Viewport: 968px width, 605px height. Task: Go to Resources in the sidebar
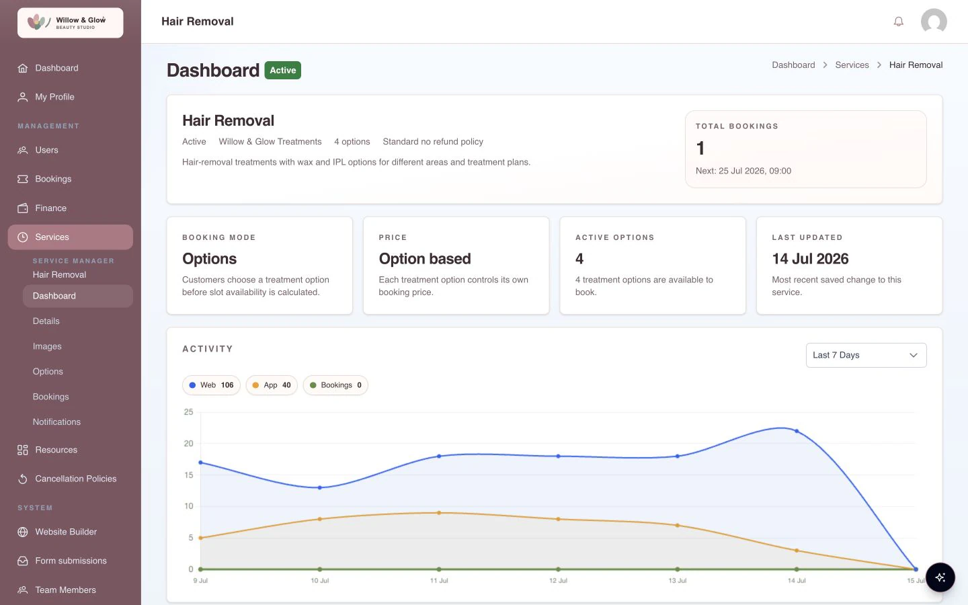coord(71,450)
